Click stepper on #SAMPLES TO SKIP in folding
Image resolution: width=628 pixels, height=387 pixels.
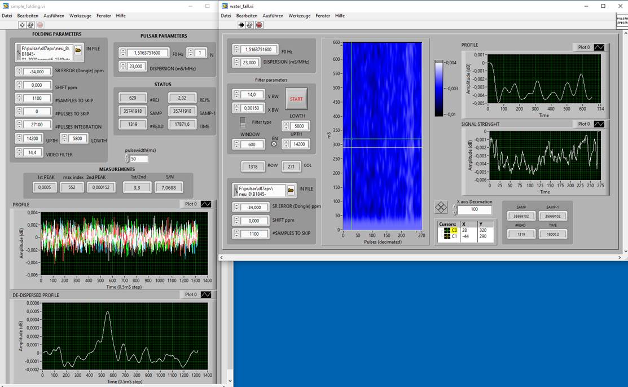19,98
